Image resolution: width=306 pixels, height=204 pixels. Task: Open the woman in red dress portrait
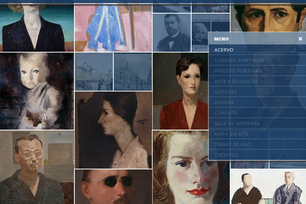pos(181,91)
